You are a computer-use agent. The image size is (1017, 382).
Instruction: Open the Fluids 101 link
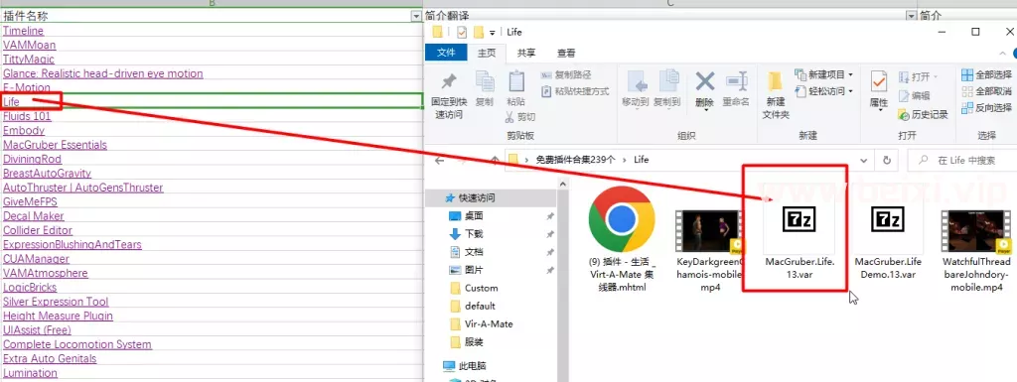(27, 116)
